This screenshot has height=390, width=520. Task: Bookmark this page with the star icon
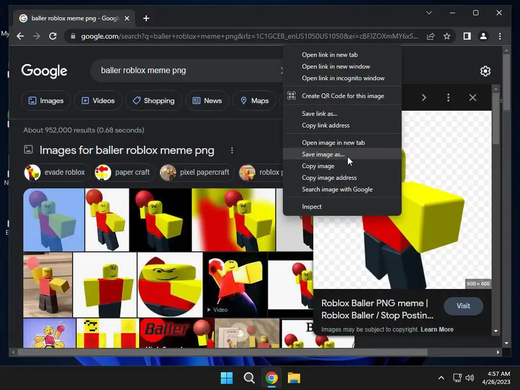pyautogui.click(x=447, y=36)
